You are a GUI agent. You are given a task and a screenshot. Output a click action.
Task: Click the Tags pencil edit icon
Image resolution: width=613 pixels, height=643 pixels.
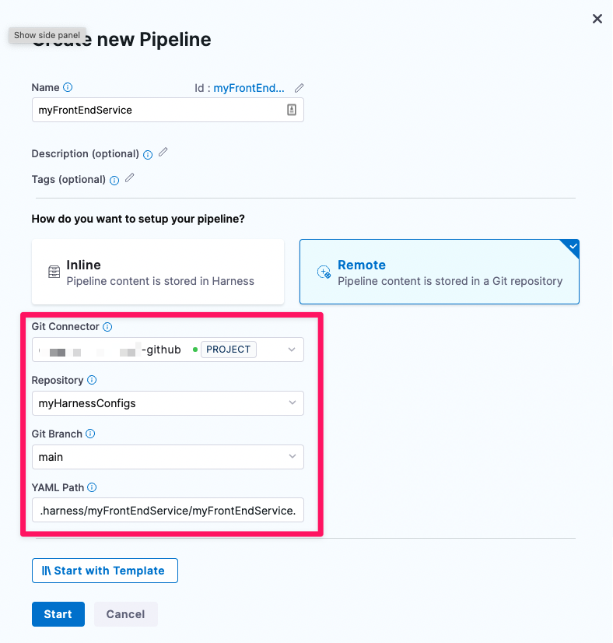(x=130, y=178)
